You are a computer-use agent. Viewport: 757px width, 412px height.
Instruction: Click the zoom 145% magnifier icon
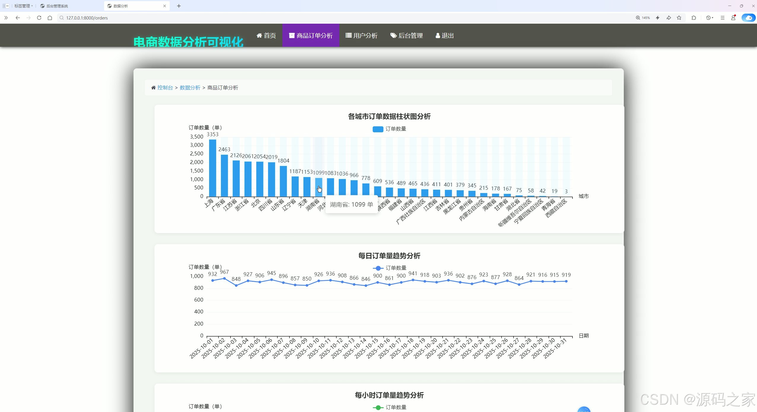click(638, 18)
